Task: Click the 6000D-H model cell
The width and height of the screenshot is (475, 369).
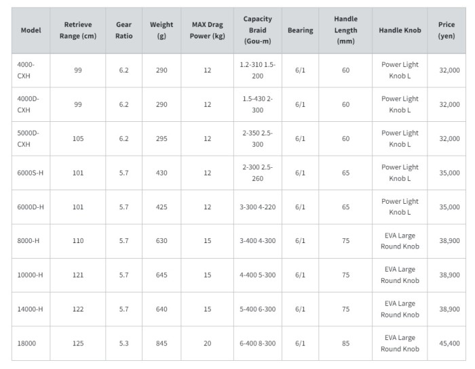Action: 31,207
